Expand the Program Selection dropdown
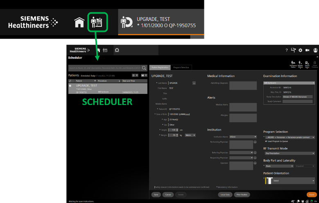 (313, 137)
